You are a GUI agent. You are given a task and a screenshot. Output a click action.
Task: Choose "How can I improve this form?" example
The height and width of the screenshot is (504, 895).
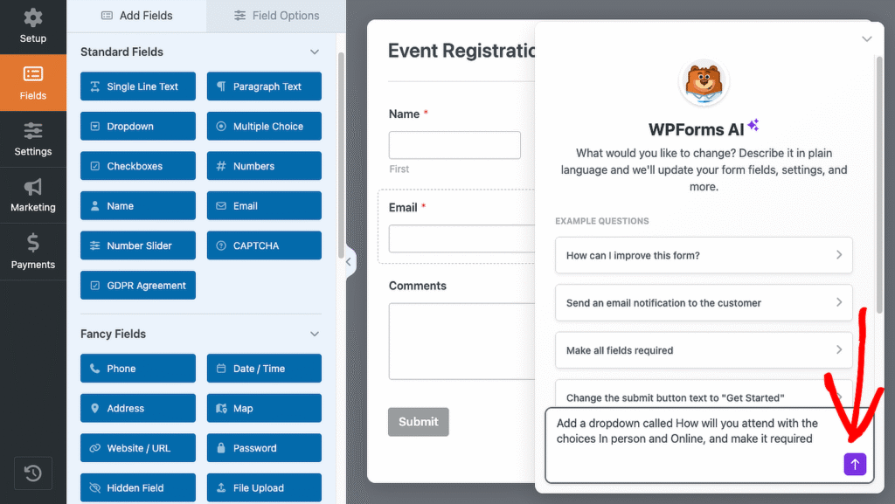point(704,255)
